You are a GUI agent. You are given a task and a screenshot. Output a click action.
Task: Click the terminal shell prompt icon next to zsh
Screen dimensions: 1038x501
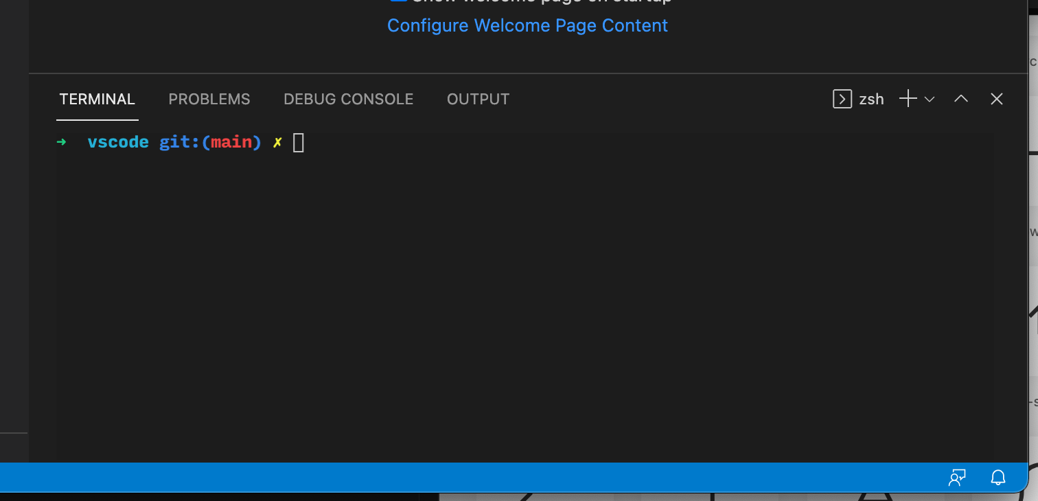point(842,99)
